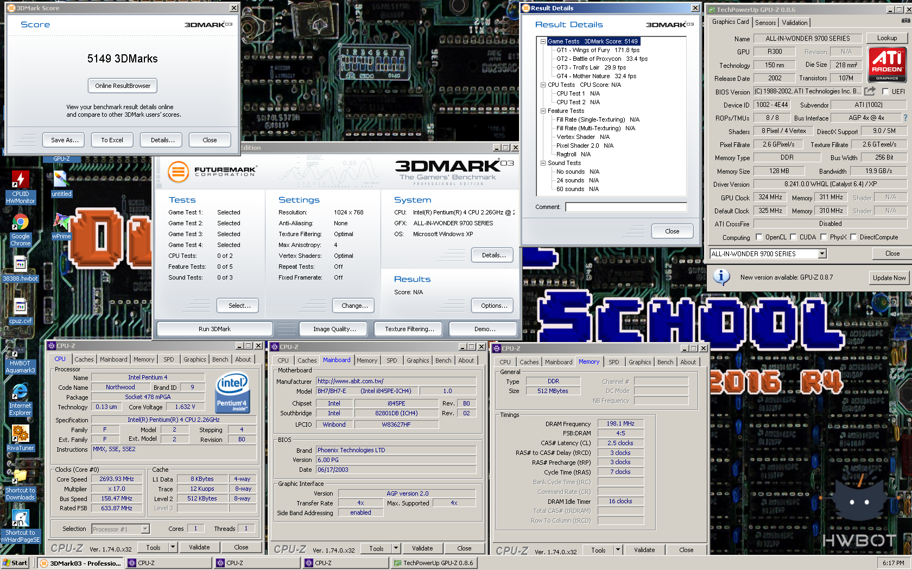Click Lookup in GPU-Z
The height and width of the screenshot is (570, 912).
click(887, 38)
